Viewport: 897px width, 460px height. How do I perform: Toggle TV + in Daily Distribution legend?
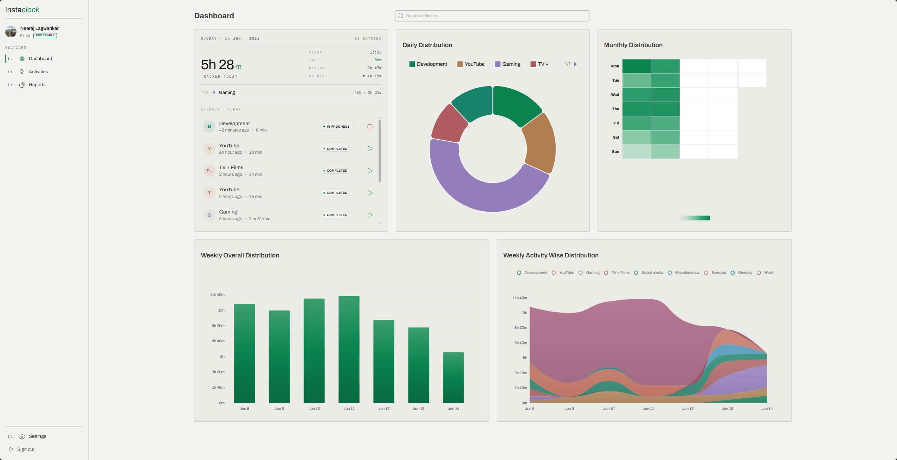[540, 64]
